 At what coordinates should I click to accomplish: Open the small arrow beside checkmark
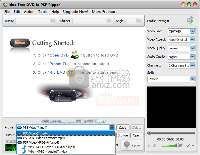[193, 146]
